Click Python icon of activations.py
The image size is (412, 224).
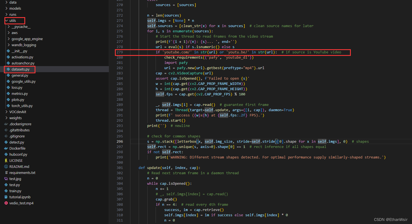point(8,57)
